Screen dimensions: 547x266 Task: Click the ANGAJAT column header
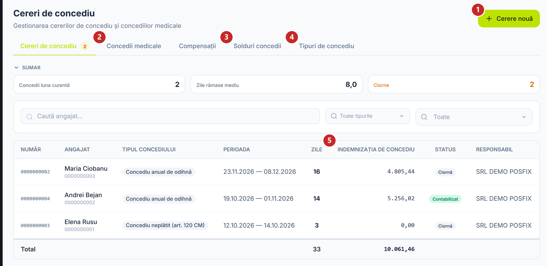tap(77, 150)
